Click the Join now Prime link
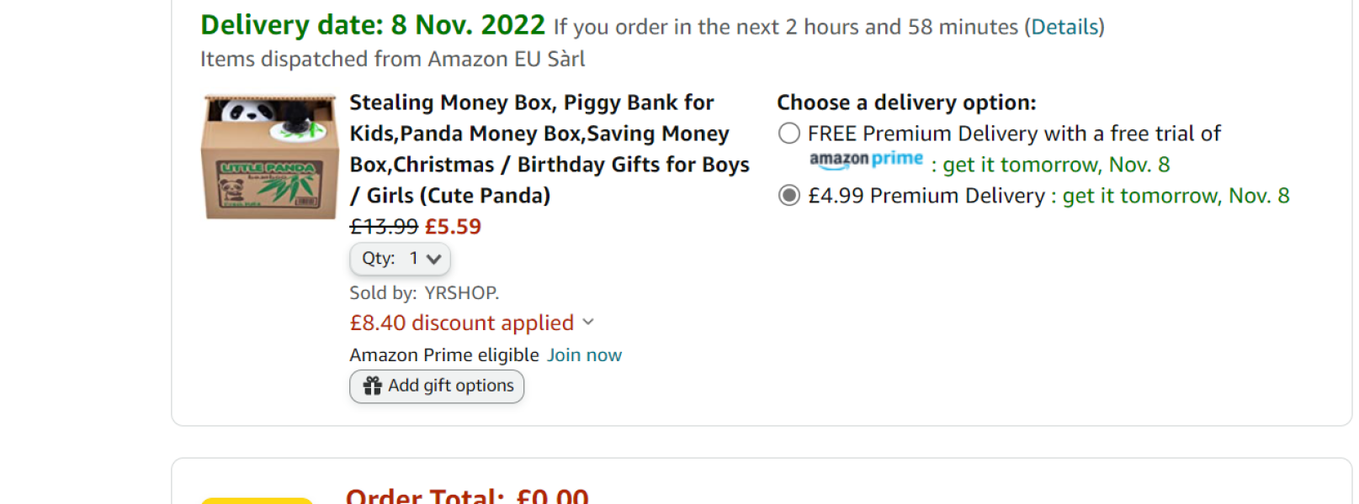Image resolution: width=1359 pixels, height=504 pixels. click(584, 355)
